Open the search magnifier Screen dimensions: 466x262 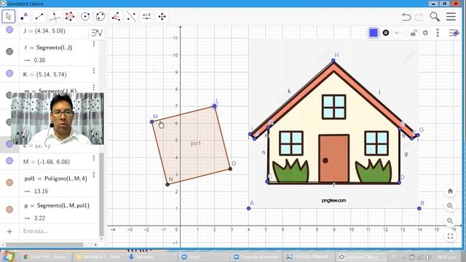435,17
